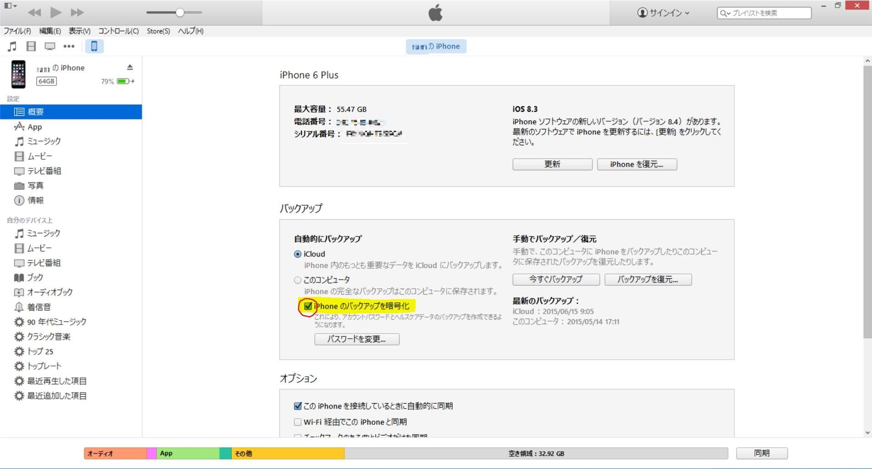Select the iPhone device icon in toolbar
872x469 pixels.
(94, 46)
